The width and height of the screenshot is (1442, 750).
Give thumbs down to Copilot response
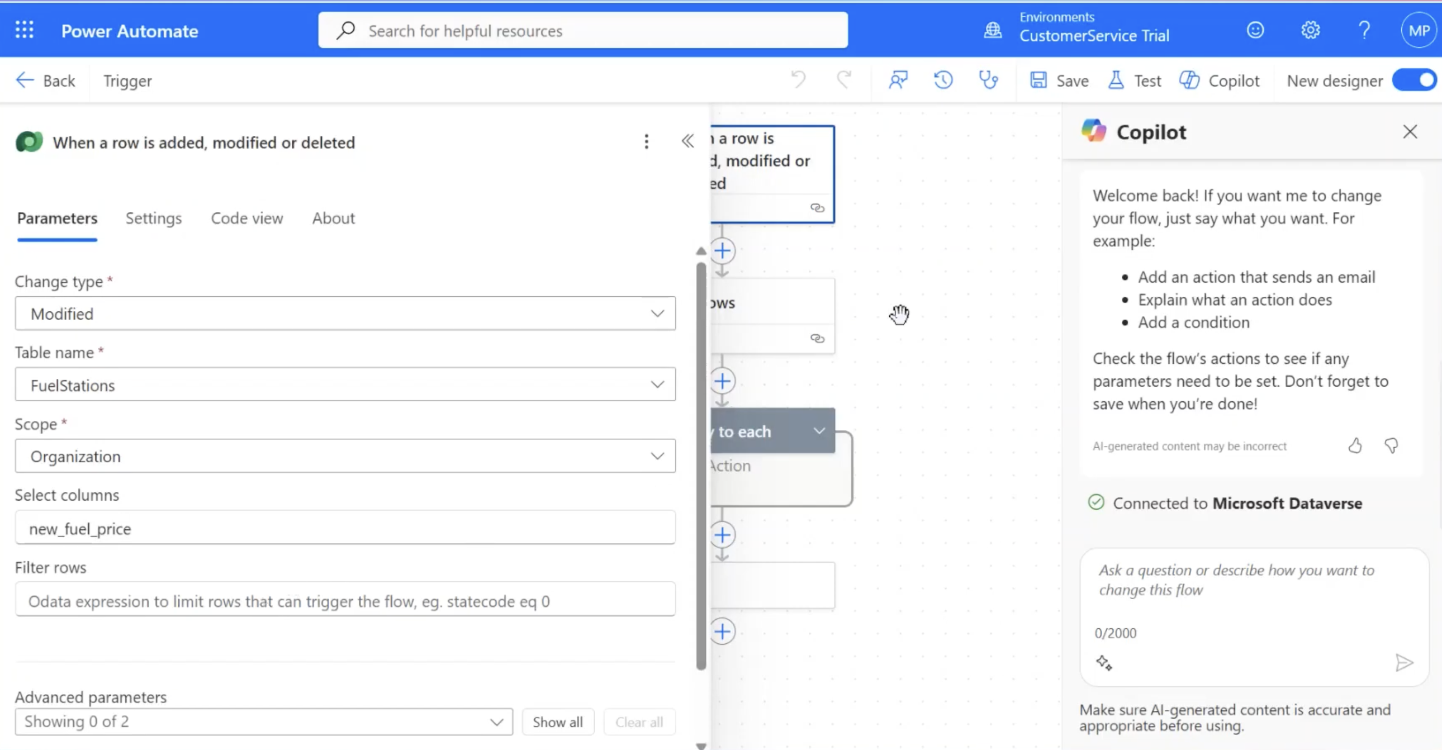coord(1391,445)
